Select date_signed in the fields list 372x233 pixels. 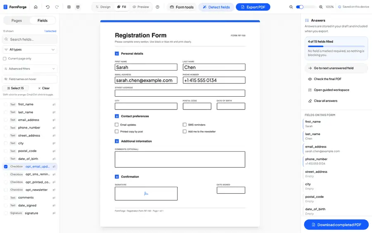30,205
